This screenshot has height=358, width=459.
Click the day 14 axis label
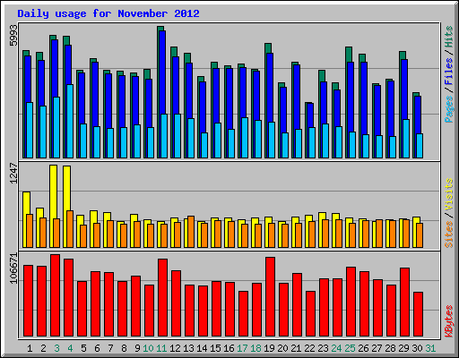(x=202, y=348)
